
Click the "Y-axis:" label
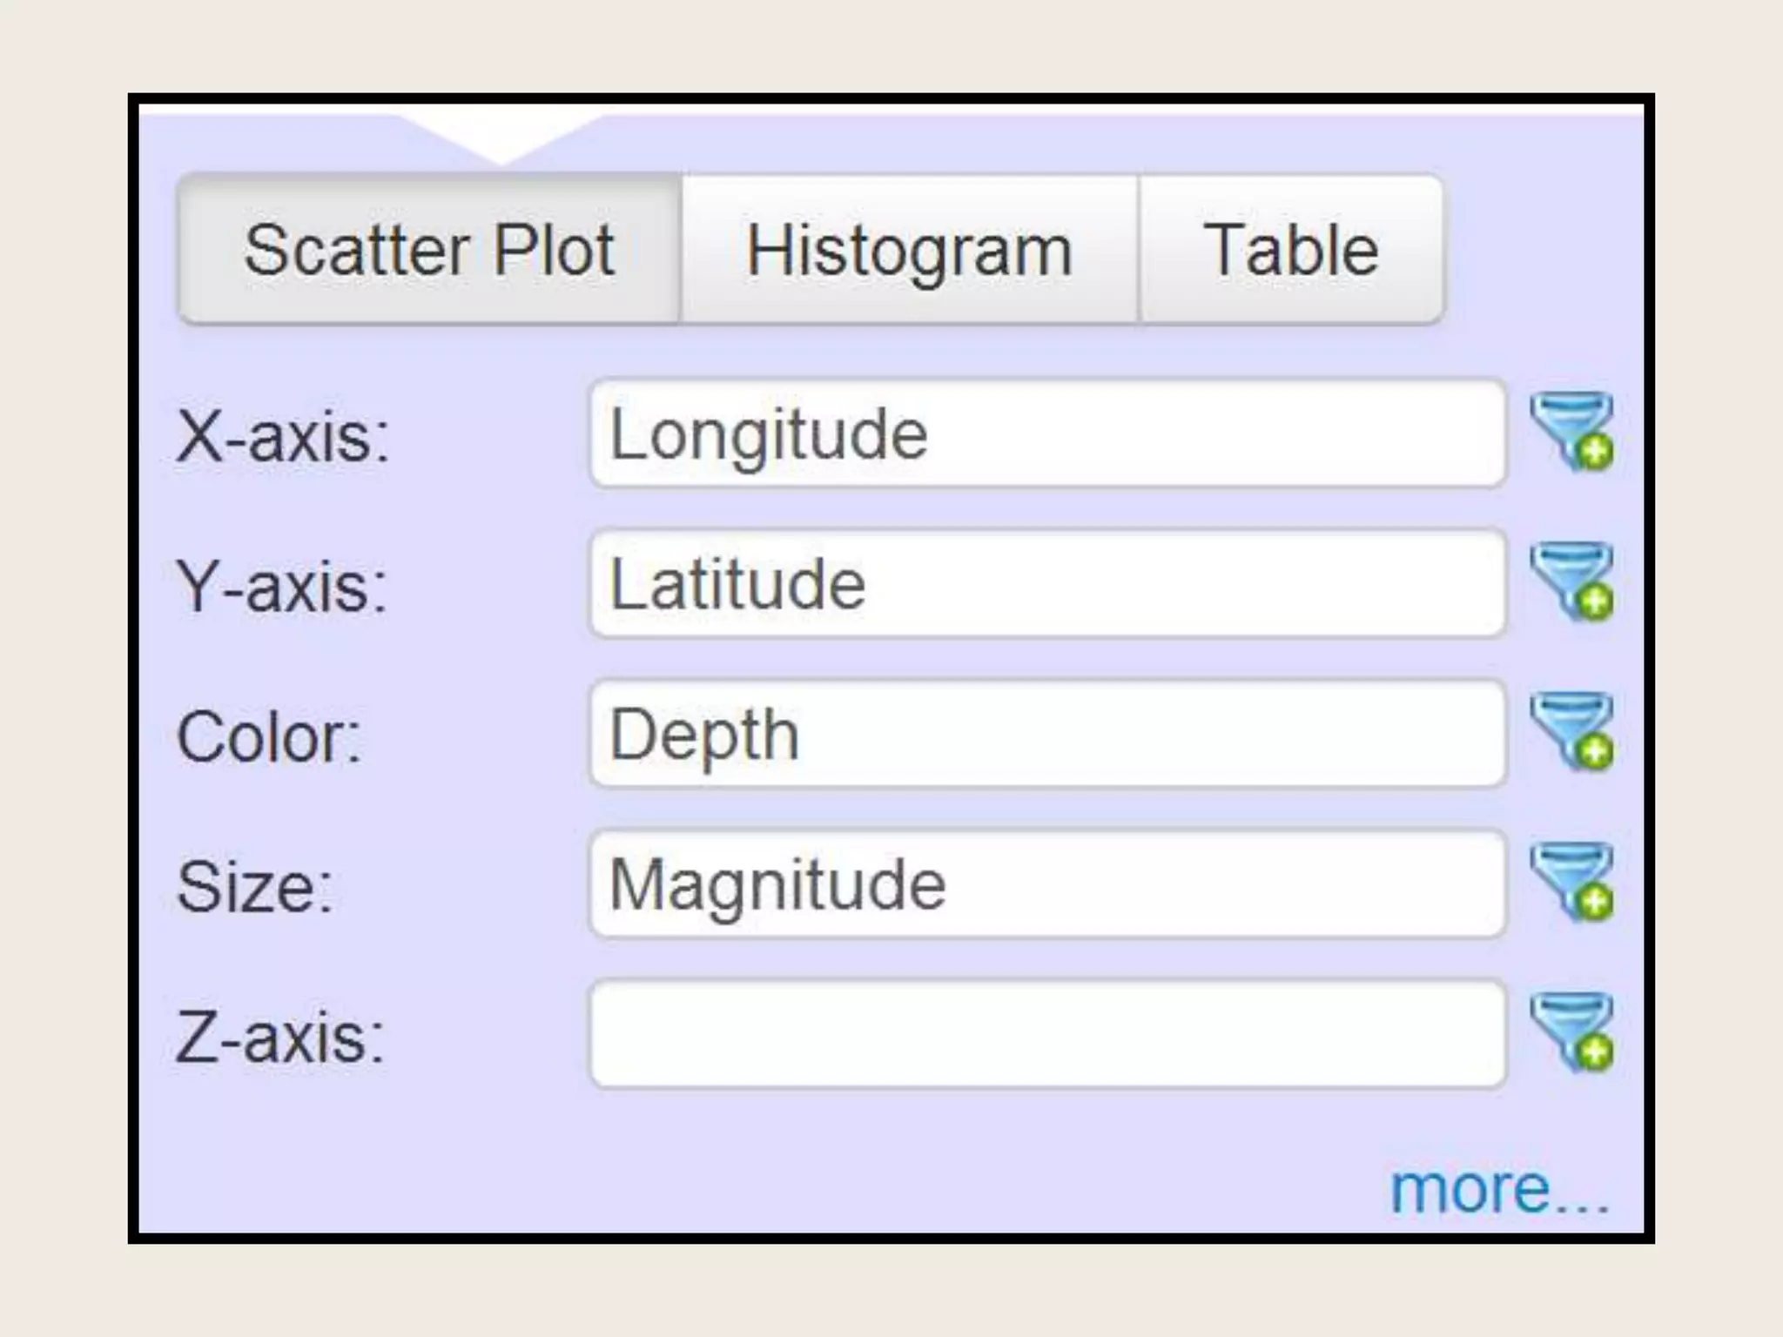(282, 587)
